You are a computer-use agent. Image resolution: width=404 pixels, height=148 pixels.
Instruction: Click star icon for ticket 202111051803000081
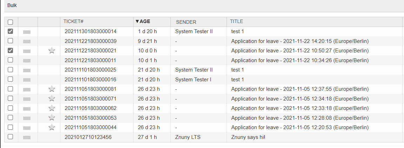click(x=52, y=89)
